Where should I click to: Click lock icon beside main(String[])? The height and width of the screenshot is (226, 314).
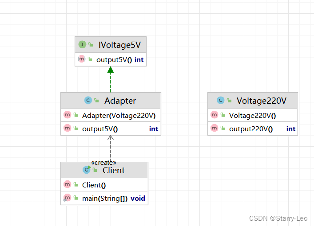[x=76, y=198]
